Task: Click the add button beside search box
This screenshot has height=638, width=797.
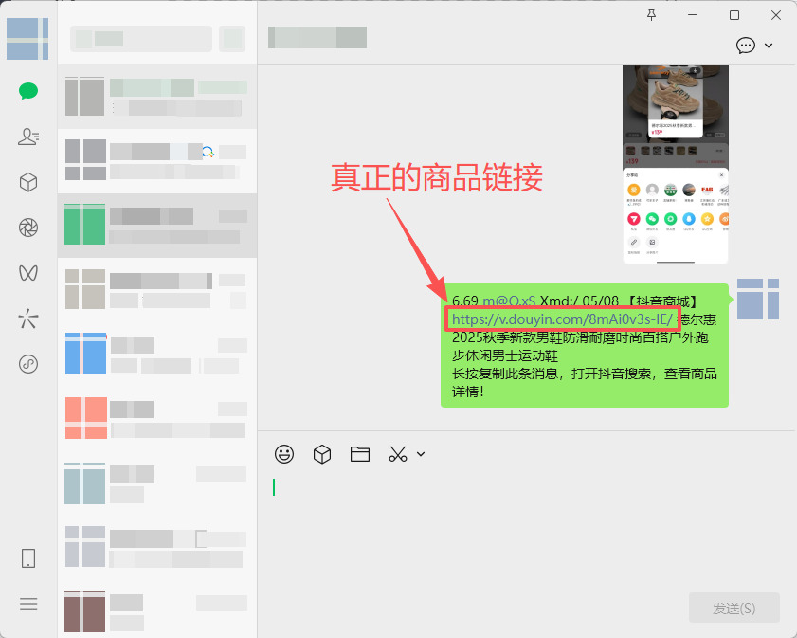Action: pos(232,39)
